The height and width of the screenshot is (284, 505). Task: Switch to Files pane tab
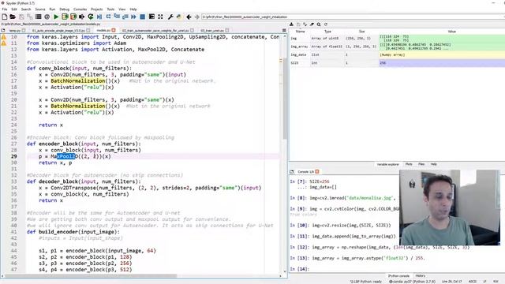421,164
